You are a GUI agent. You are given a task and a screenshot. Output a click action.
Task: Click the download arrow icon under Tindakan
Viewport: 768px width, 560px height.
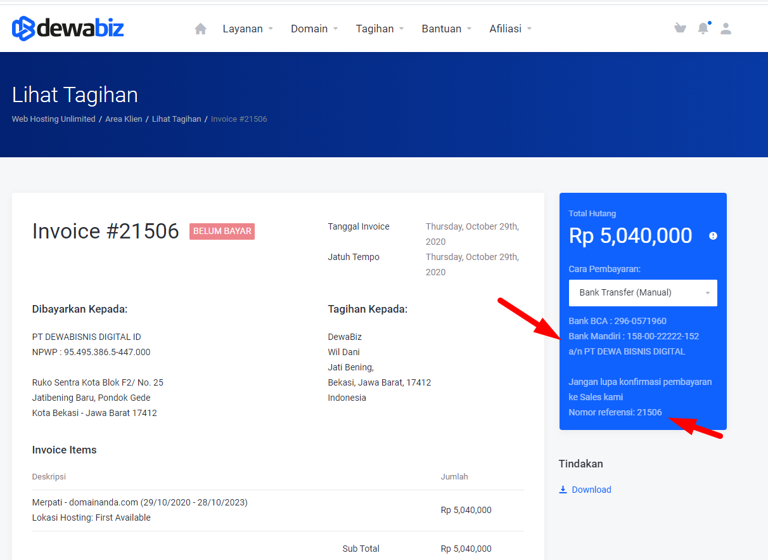pos(563,490)
